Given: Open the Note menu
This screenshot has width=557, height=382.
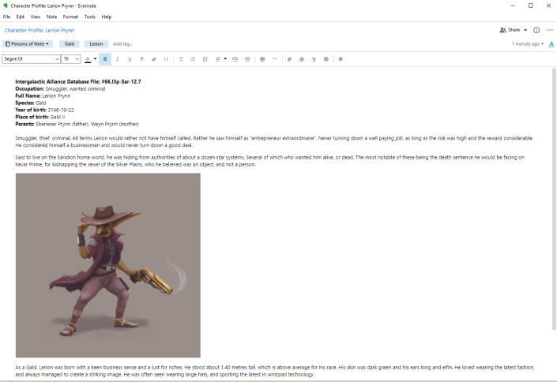Looking at the screenshot, I should pos(51,17).
